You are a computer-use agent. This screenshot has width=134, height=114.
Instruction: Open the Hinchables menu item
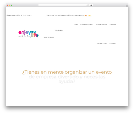point(59,30)
